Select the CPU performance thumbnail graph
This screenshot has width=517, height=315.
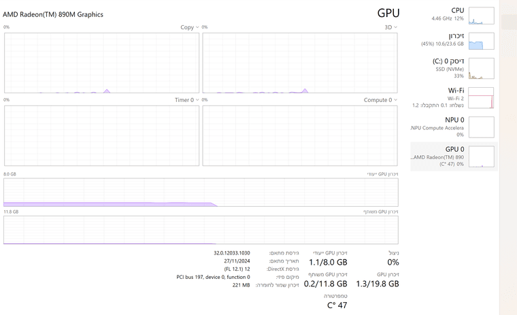pyautogui.click(x=482, y=16)
